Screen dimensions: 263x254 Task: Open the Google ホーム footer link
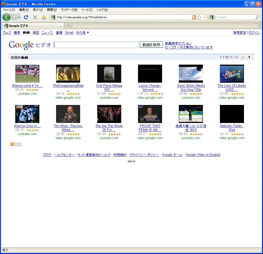point(172,155)
